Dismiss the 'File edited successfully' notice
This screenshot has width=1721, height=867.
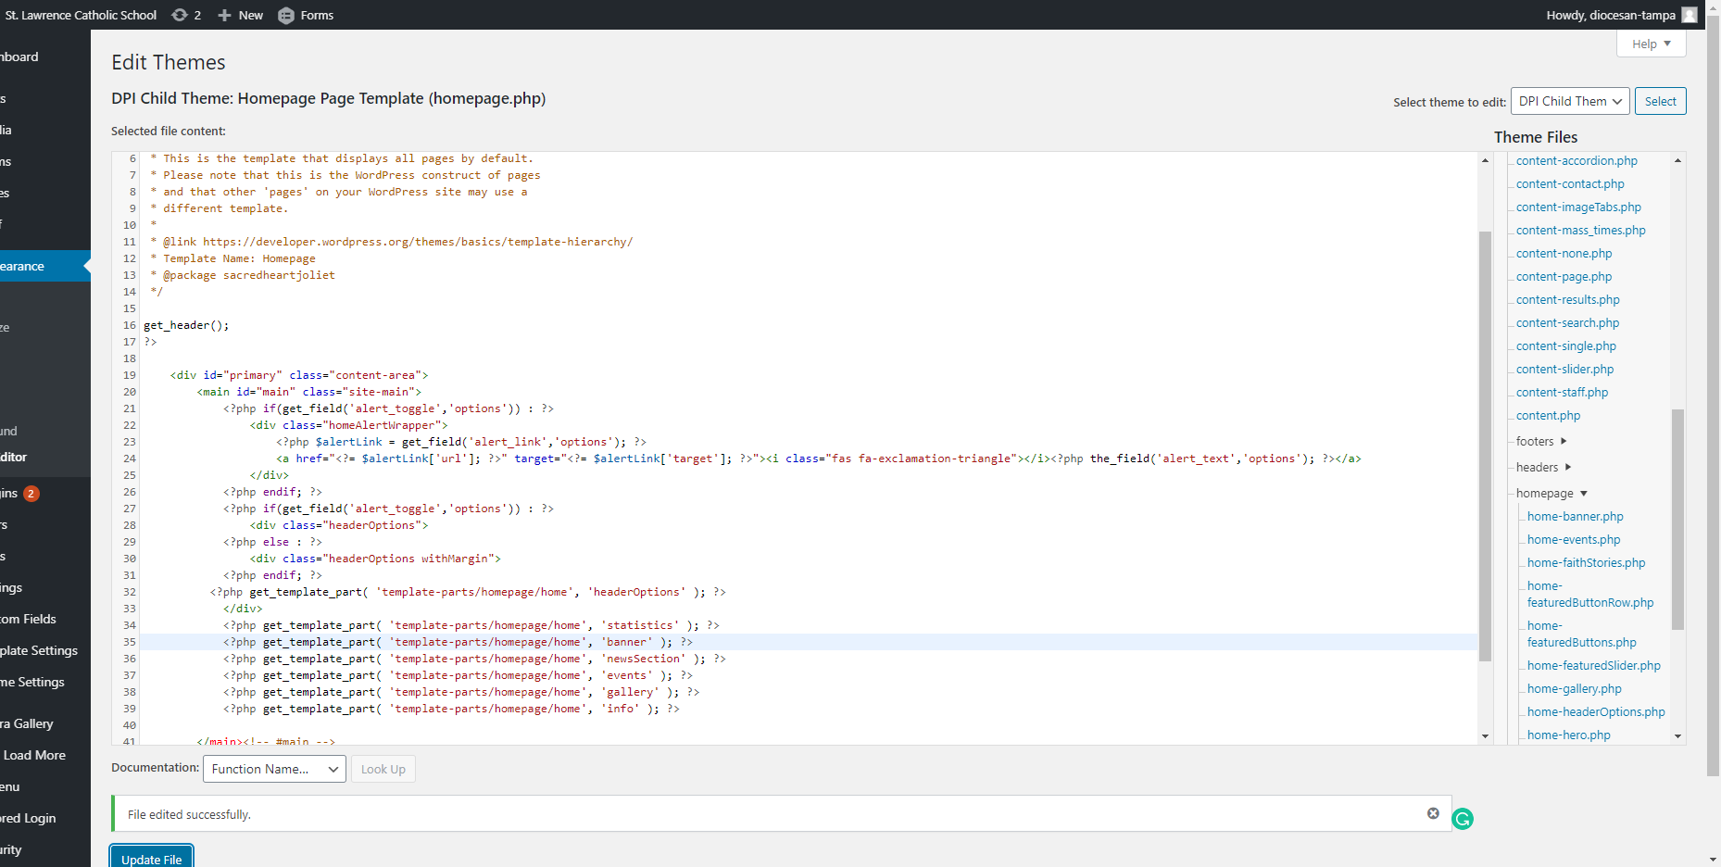click(x=1433, y=813)
